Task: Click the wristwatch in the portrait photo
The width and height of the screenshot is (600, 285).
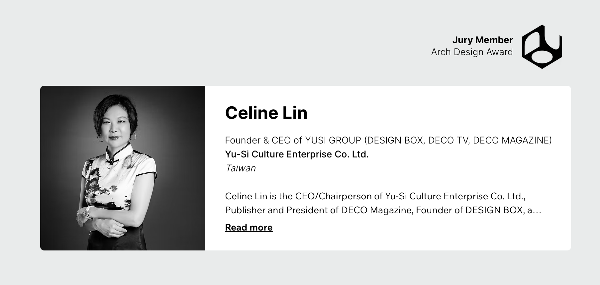Action: pos(89,212)
